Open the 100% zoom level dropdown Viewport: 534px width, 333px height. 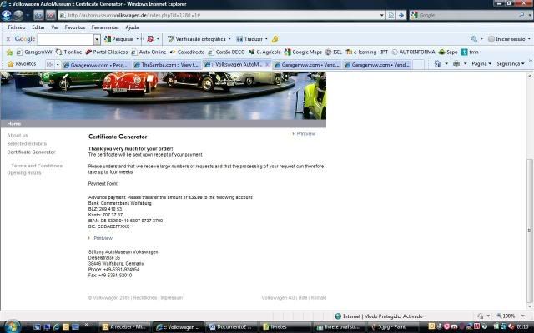tap(523, 316)
